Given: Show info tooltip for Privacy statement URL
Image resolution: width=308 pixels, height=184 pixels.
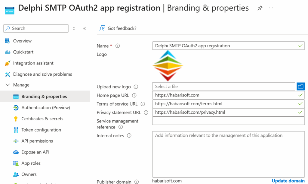Looking at the screenshot, I should coord(146,113).
